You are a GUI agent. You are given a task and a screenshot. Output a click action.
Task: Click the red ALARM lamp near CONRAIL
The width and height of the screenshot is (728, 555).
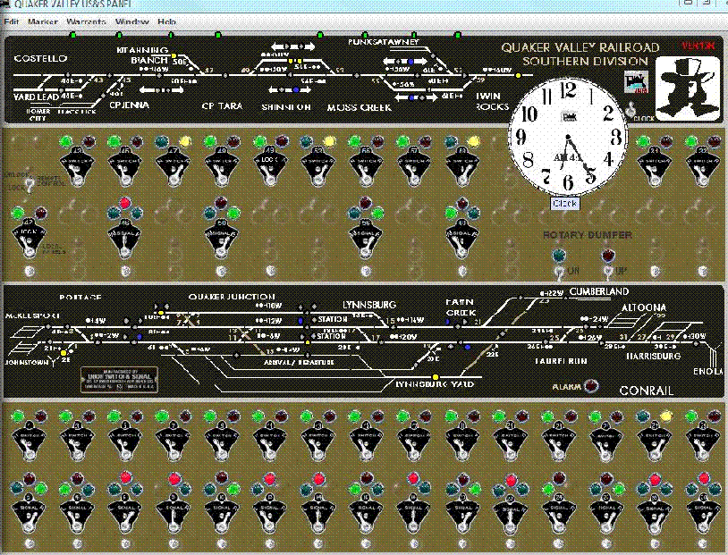(590, 385)
